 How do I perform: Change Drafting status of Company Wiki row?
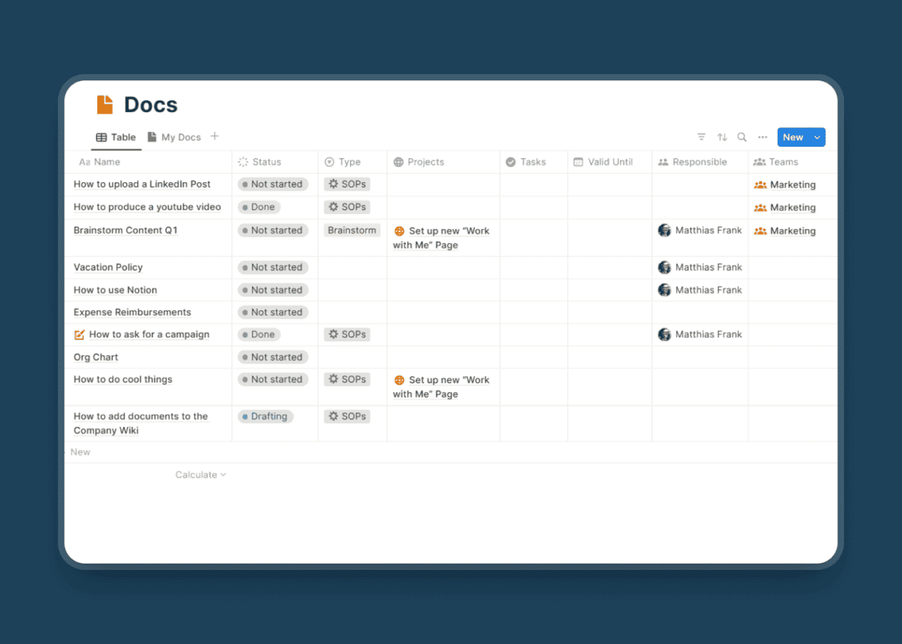coord(265,416)
